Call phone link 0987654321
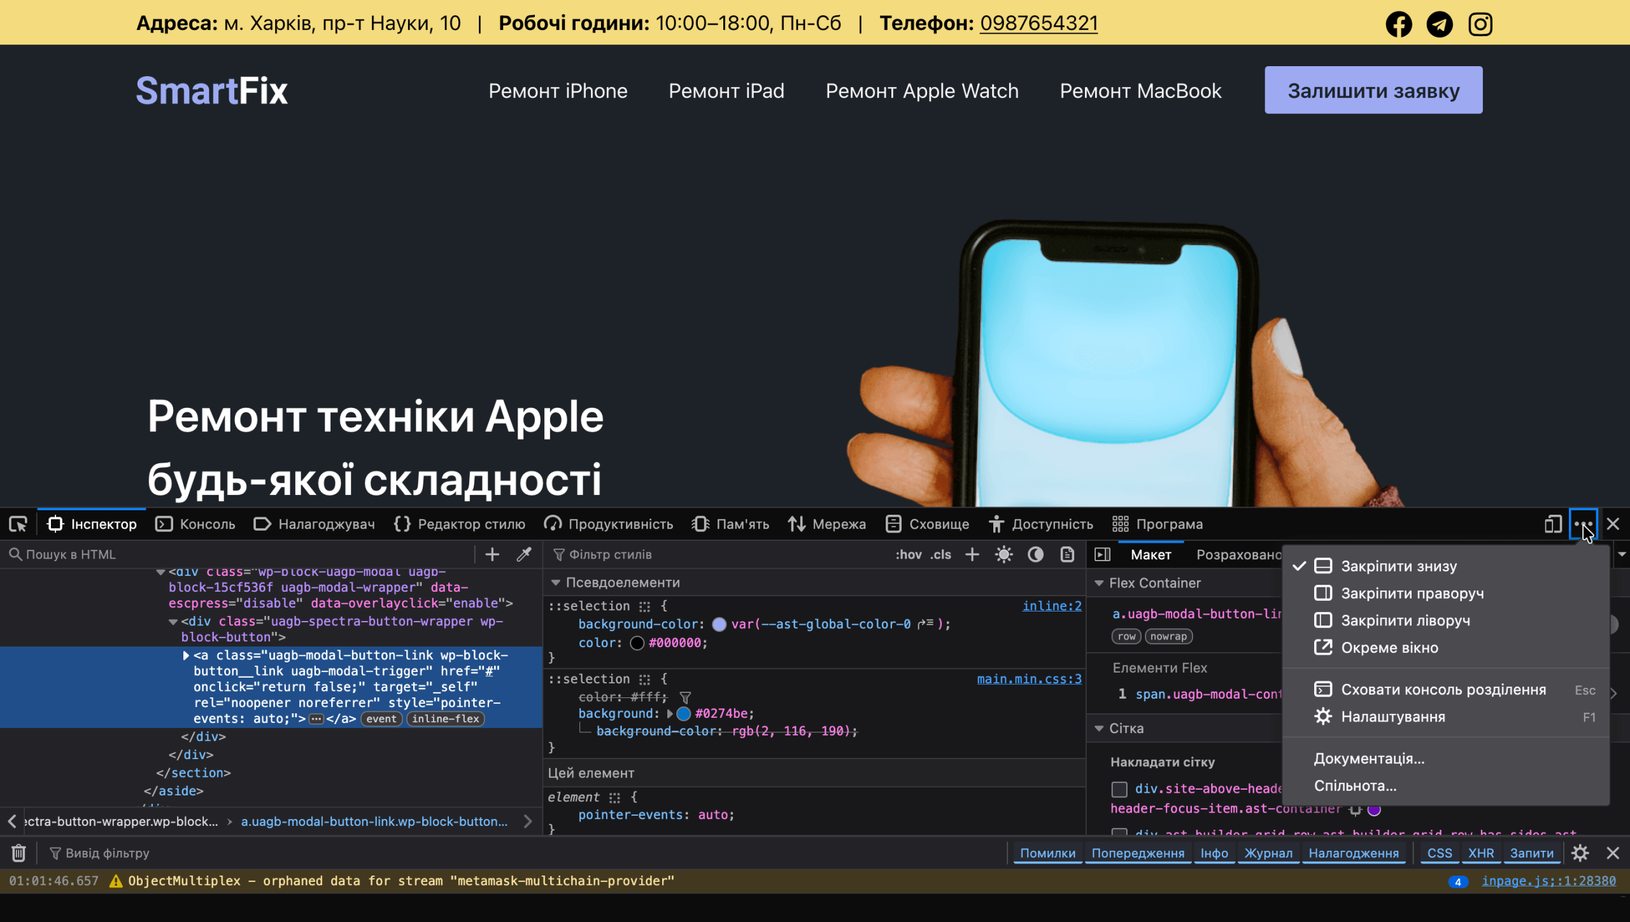Viewport: 1630px width, 922px height. tap(1038, 23)
